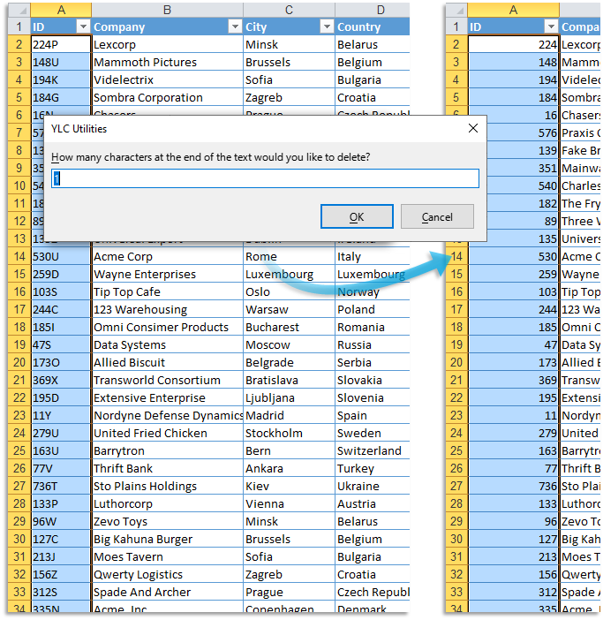This screenshot has width=603, height=620.
Task: Select cell containing 148U
Action: pyautogui.click(x=61, y=62)
